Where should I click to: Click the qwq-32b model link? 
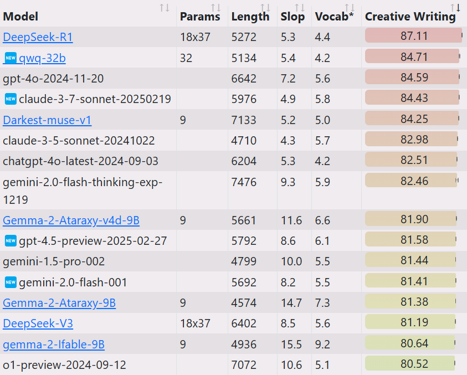tap(42, 58)
